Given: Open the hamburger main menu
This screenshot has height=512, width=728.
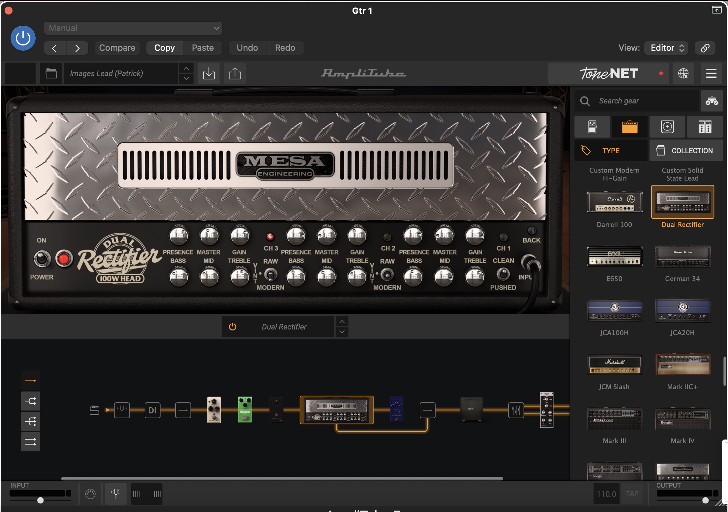Looking at the screenshot, I should coord(711,73).
